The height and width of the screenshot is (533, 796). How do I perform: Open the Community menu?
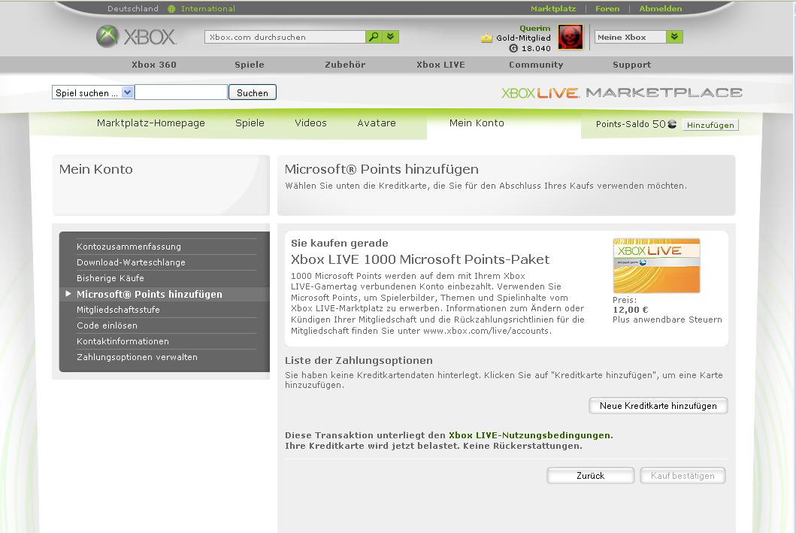[x=536, y=65]
